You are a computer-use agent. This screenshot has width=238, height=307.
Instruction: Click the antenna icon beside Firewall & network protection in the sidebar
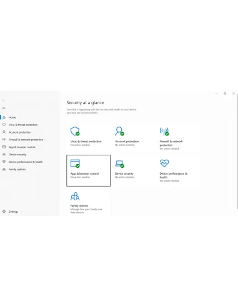4,140
